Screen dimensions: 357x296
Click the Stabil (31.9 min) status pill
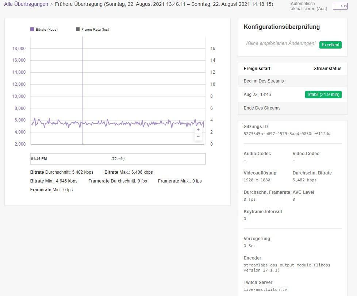[323, 94]
